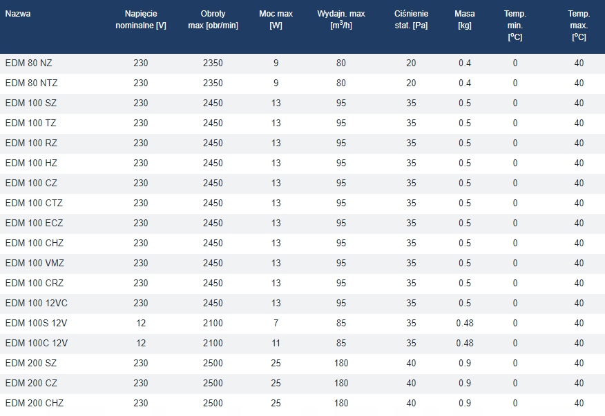The width and height of the screenshot is (605, 416).
Task: Click the Temp. max. column header
Action: click(x=579, y=26)
